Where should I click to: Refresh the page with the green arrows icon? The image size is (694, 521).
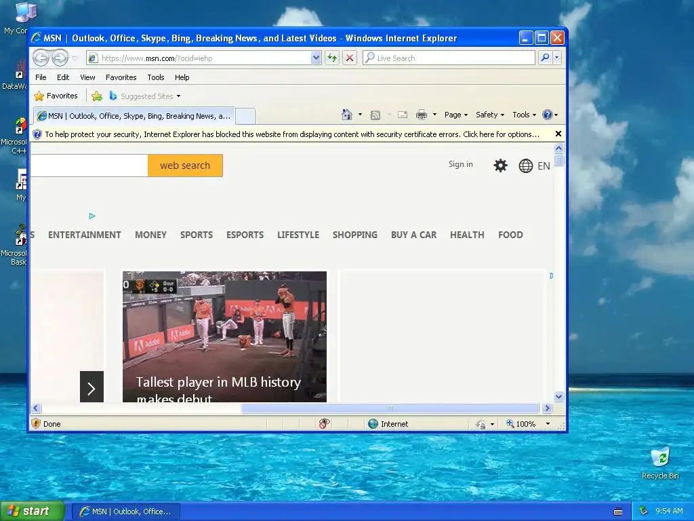point(332,58)
